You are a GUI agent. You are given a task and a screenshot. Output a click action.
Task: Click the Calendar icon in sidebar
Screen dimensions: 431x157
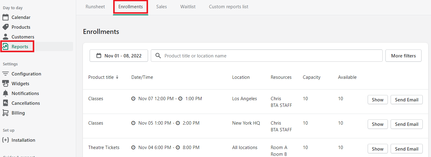6,17
